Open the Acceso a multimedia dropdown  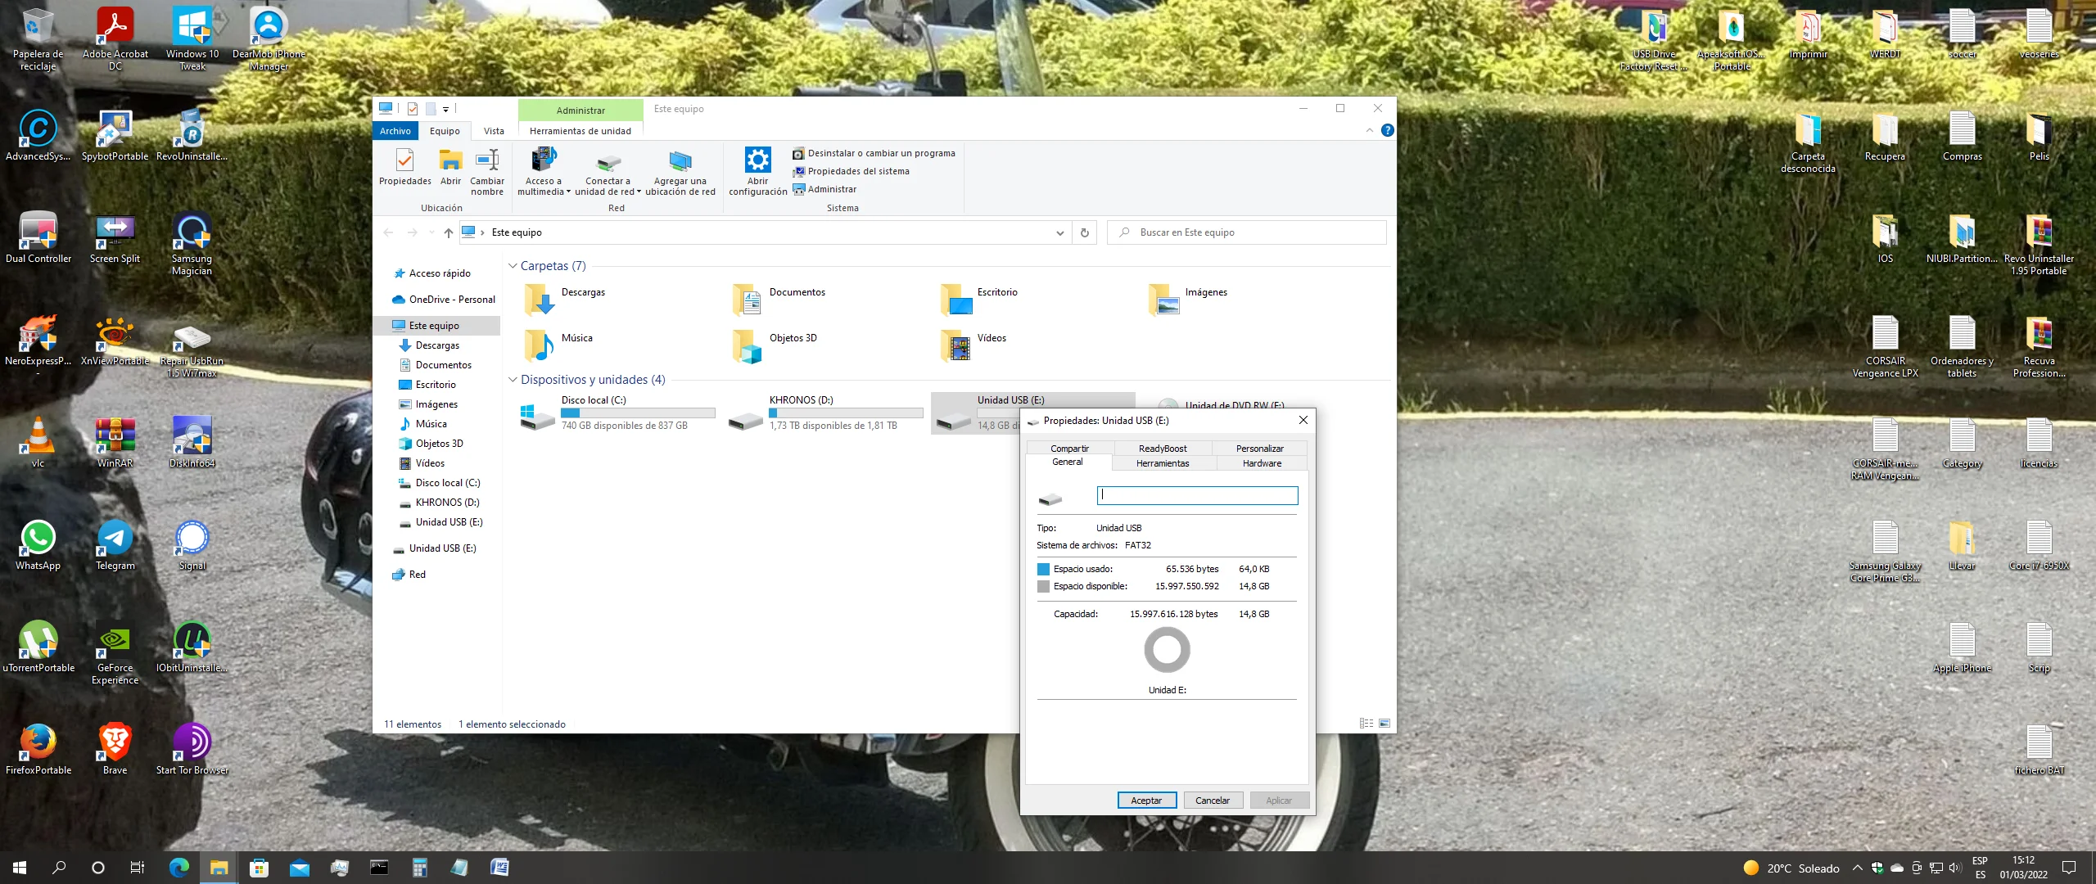(544, 171)
